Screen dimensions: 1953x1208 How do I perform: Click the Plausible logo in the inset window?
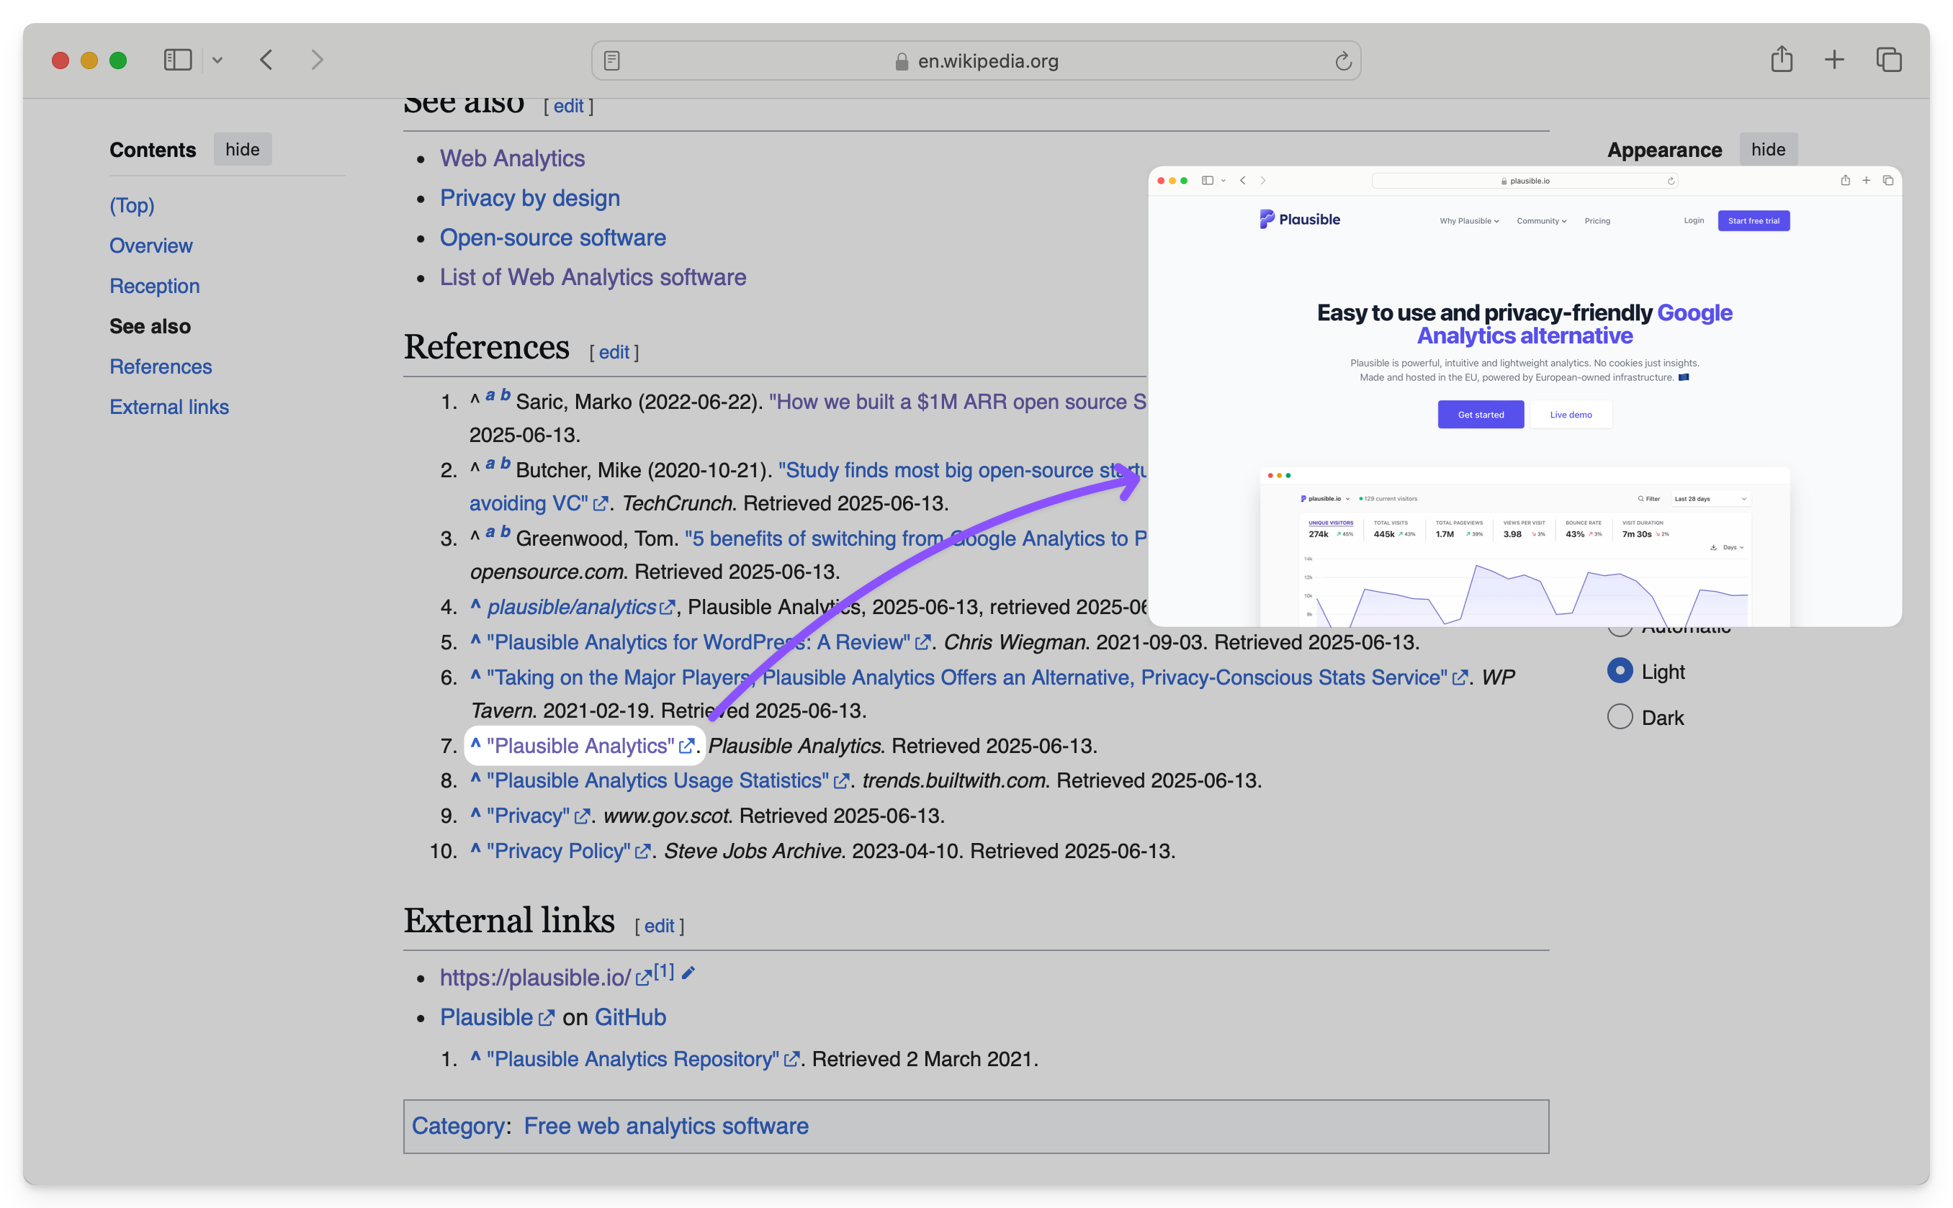click(1299, 219)
